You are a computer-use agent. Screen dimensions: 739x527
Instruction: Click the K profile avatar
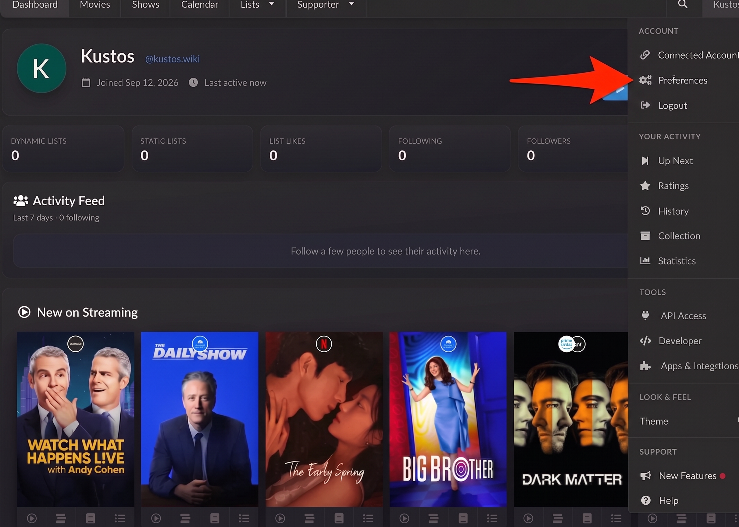41,69
